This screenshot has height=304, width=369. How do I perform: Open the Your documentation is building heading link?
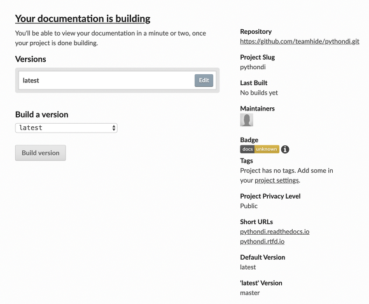(83, 18)
